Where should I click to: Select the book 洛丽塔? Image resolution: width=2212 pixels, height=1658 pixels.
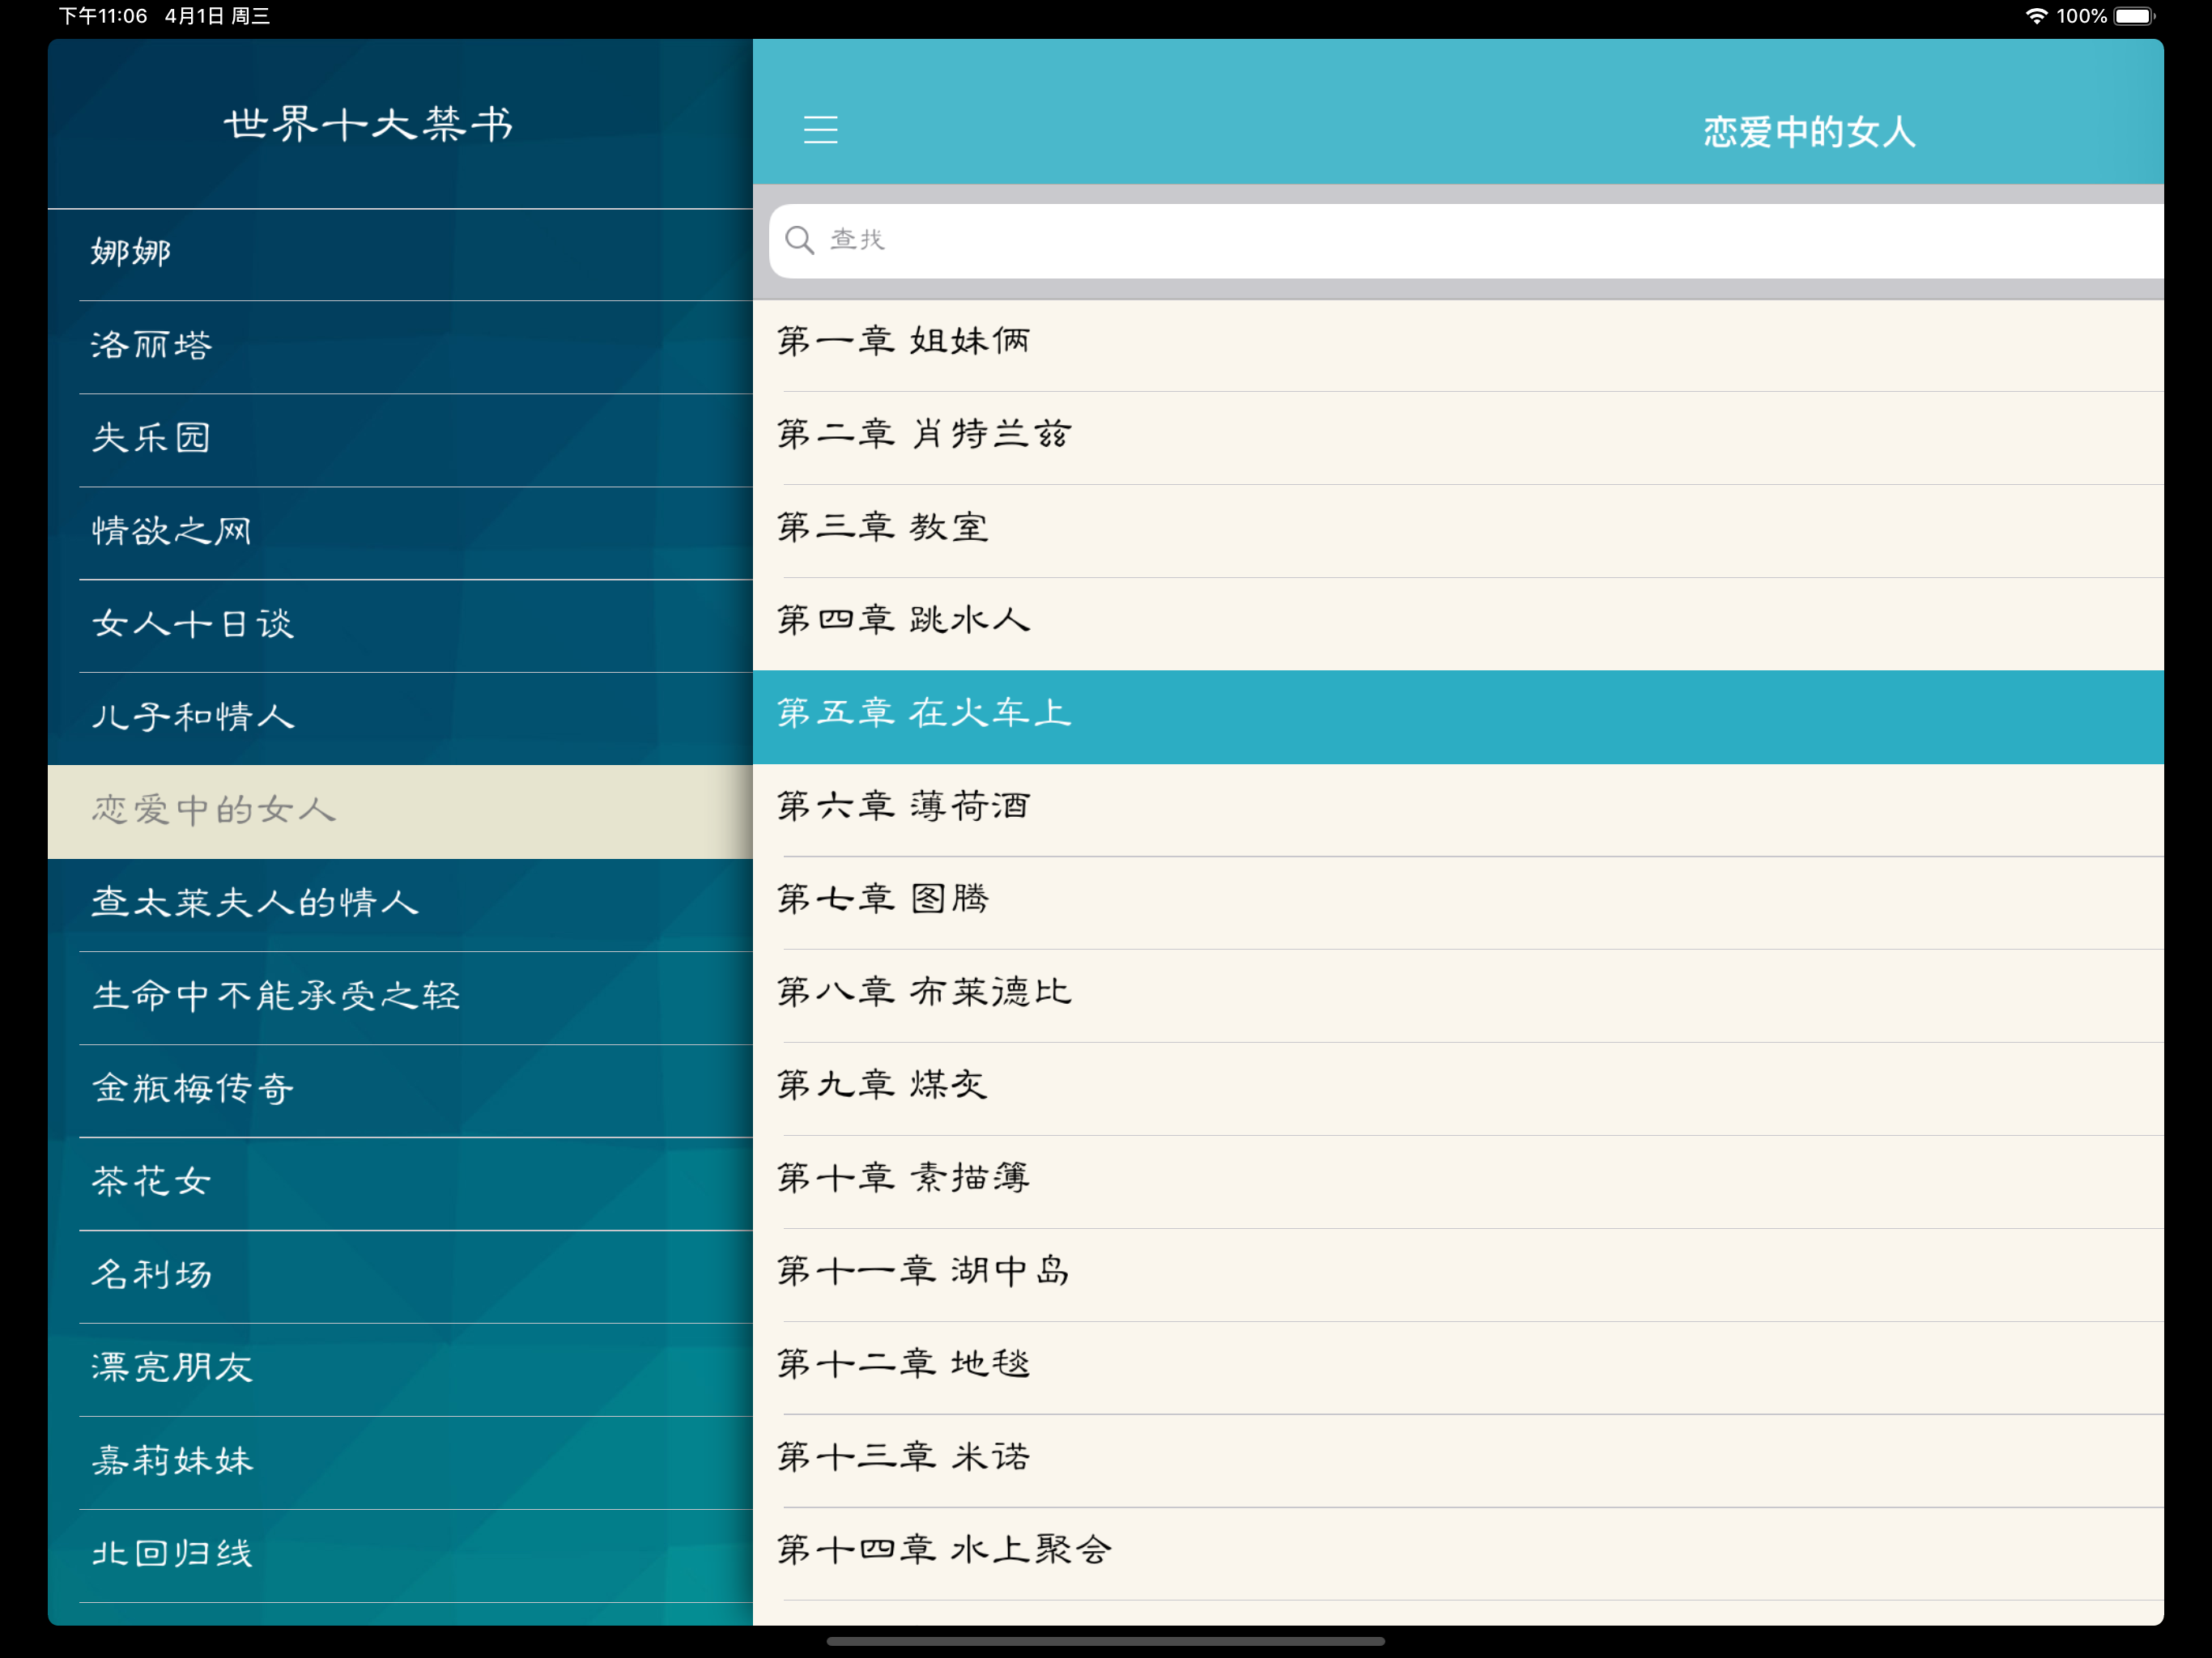tap(400, 347)
